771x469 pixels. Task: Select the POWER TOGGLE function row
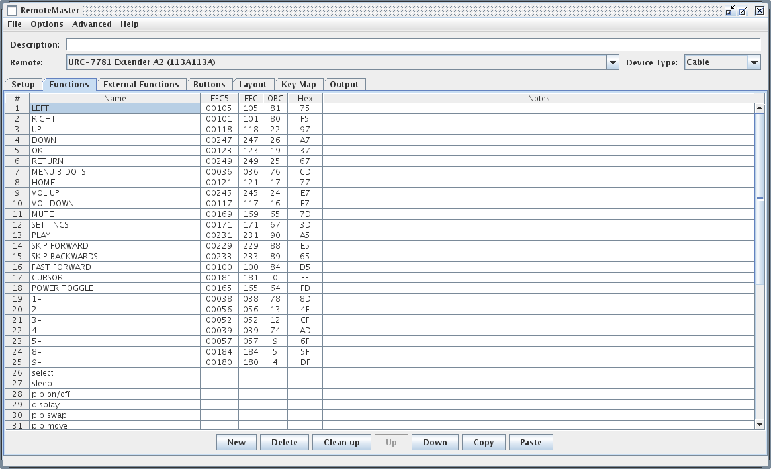coord(114,288)
